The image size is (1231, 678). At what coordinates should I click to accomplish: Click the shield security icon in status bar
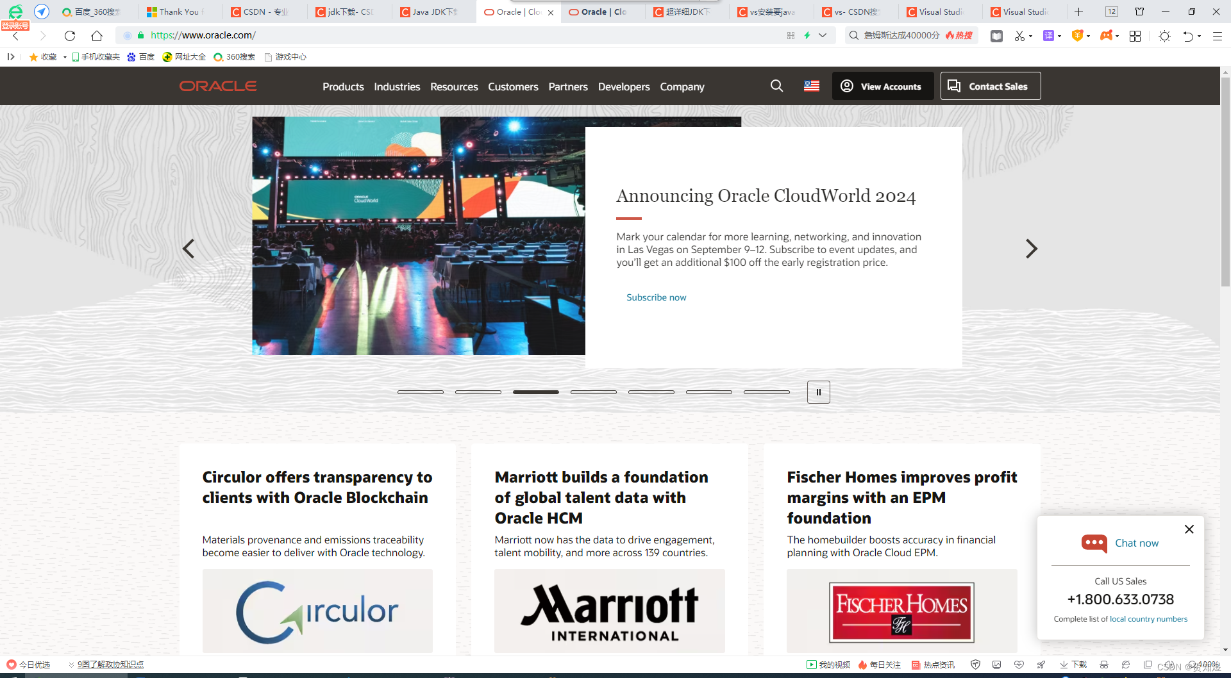[x=975, y=665]
